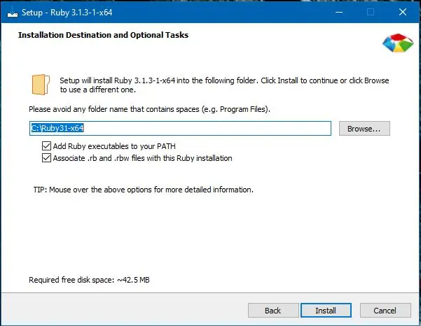The image size is (421, 326).
Task: Minimize the Ruby setup window
Action: [339, 12]
